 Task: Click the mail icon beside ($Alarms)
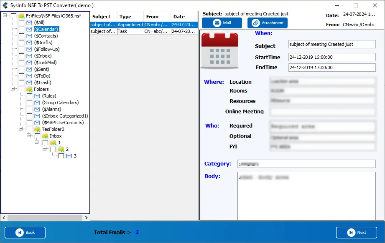[x=37, y=109]
